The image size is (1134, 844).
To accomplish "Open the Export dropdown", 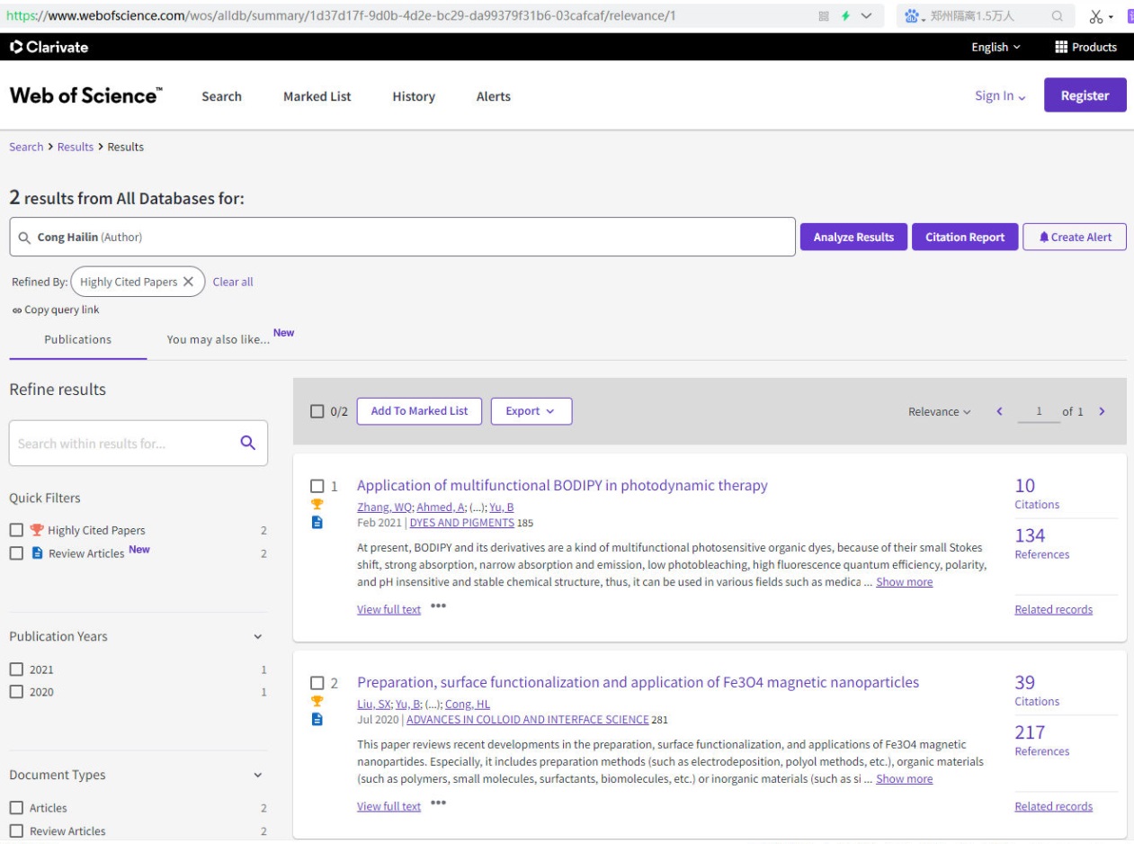I will pos(531,411).
